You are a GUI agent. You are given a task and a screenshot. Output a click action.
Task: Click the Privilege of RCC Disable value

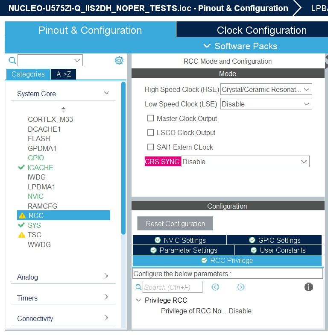click(240, 311)
